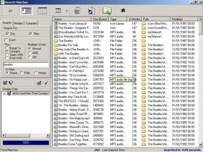Click mp3 icon of Beatles - Her Majesty.mp3
Viewport: 203px width, 152px height.
click(x=56, y=118)
